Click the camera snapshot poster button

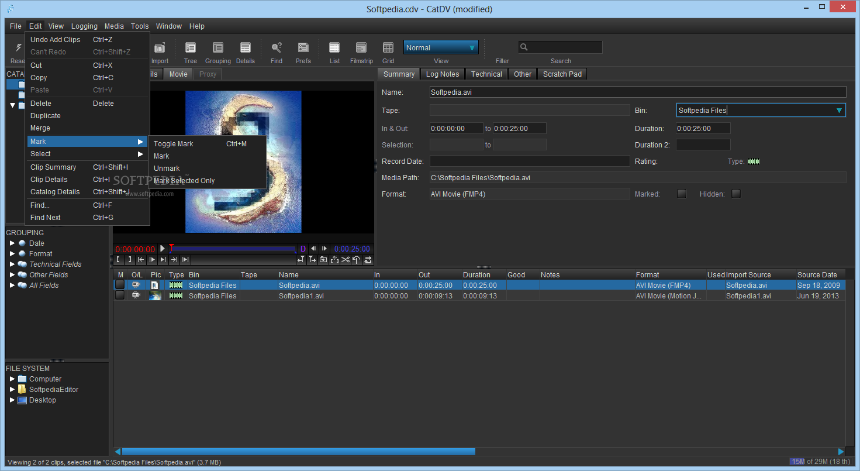[x=323, y=259]
